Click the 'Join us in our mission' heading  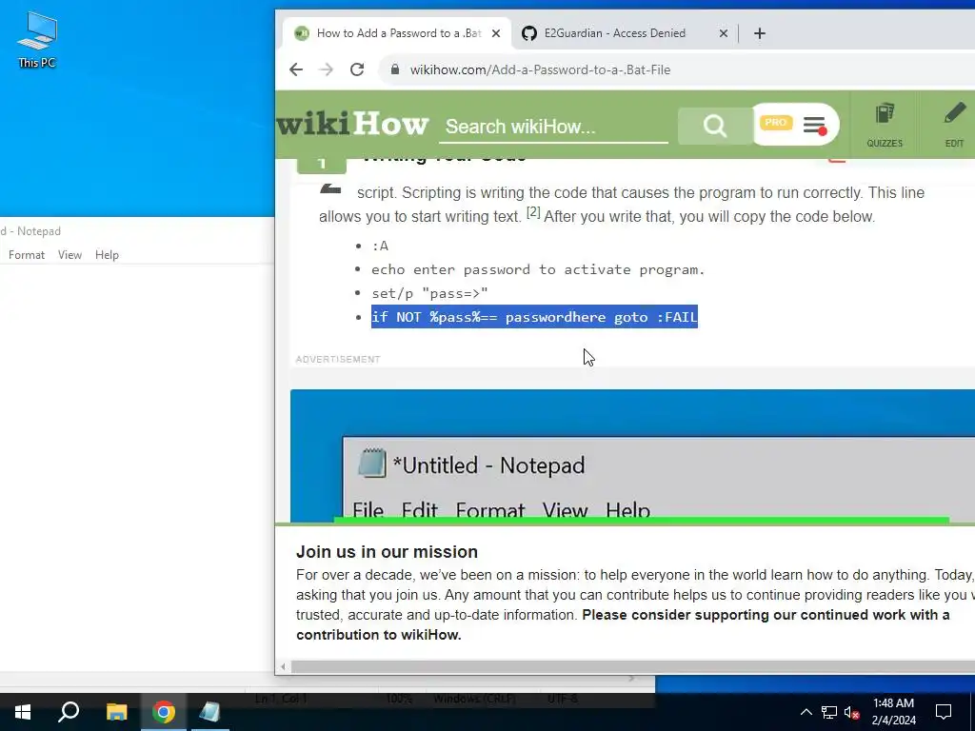(x=387, y=552)
